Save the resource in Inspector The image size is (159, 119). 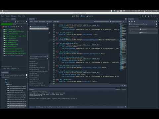coord(134,21)
